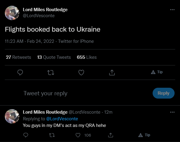180x142 pixels.
Task: Like the main tweet with heart icon
Action: [81, 73]
